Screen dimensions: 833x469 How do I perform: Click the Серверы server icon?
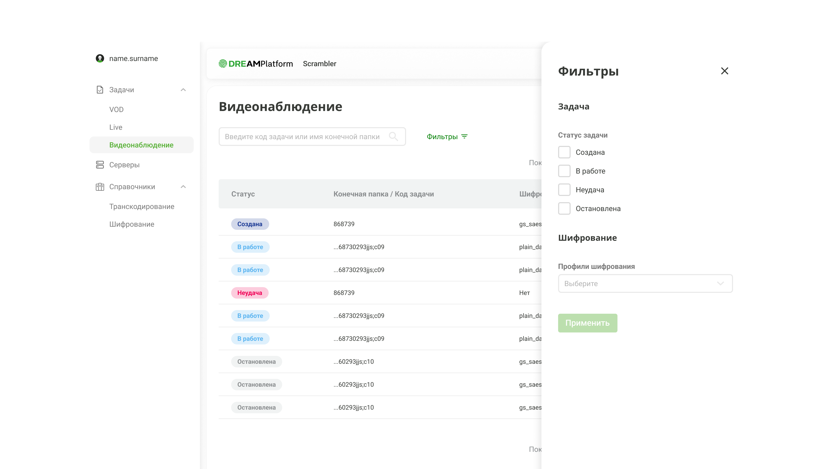tap(100, 165)
